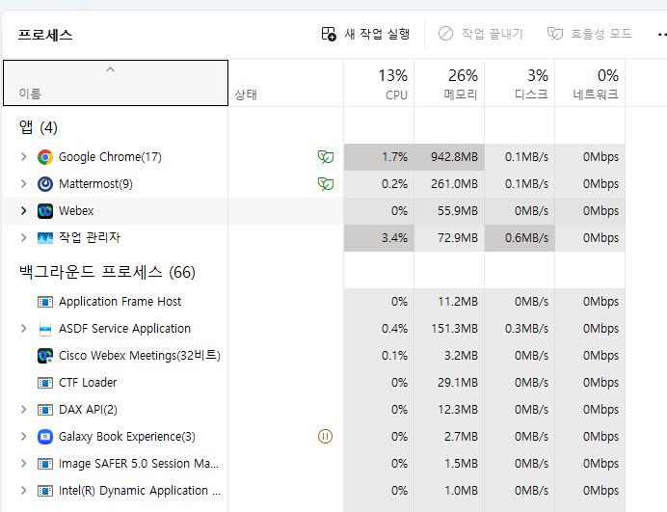The width and height of the screenshot is (667, 512).
Task: Click Galaxy Book Experience suspended pause icon
Action: [x=326, y=436]
